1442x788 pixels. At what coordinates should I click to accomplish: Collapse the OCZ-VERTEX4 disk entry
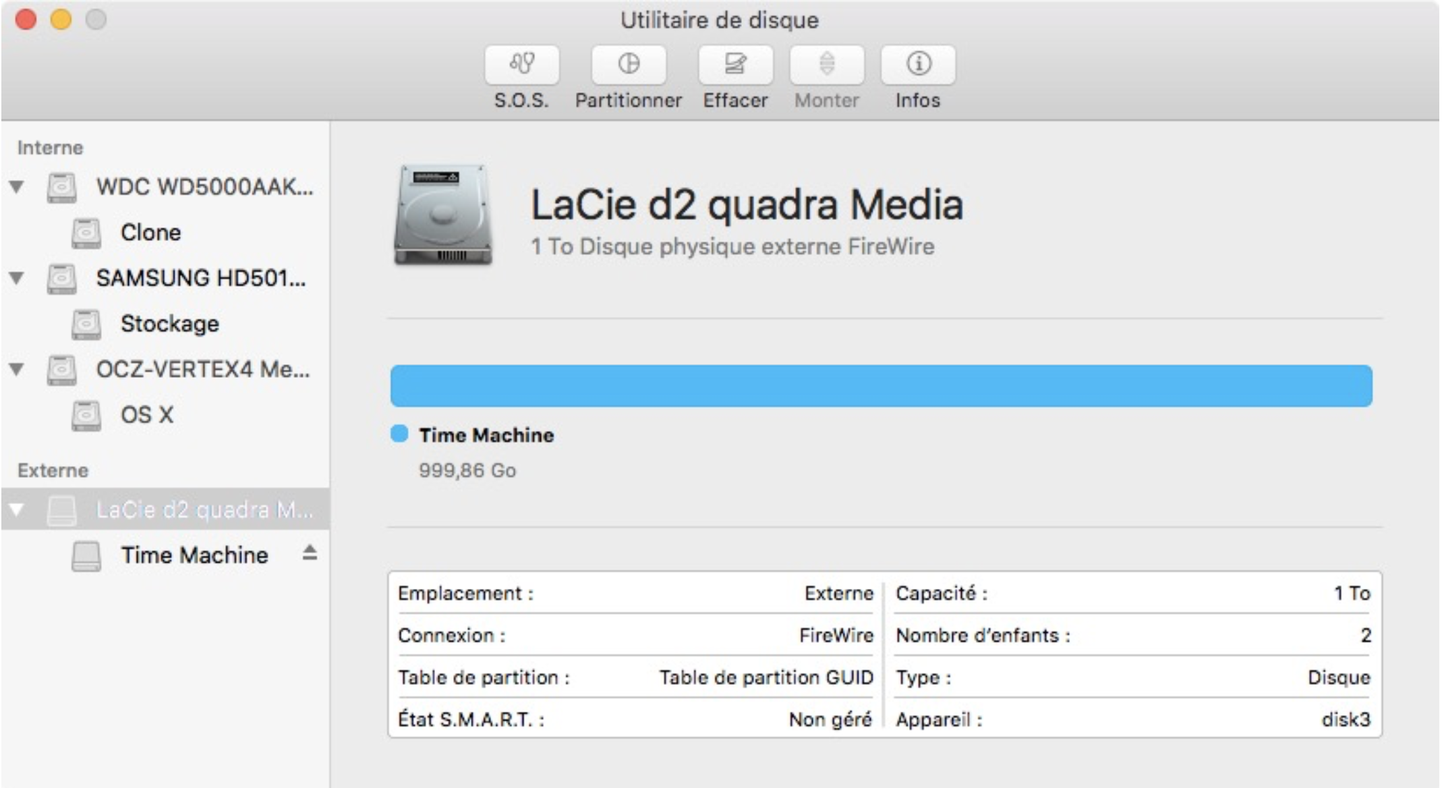17,369
